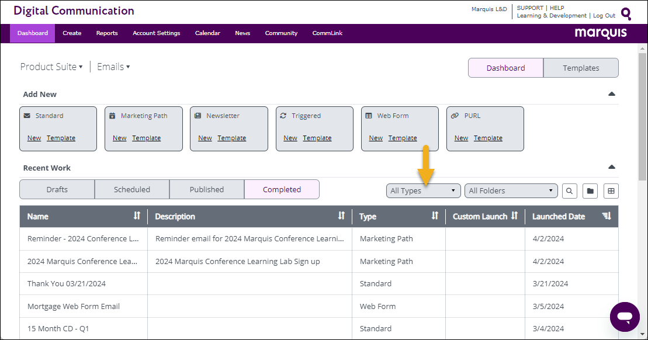Image resolution: width=648 pixels, height=340 pixels.
Task: Click the page vertical scrollbar
Action: [642, 116]
